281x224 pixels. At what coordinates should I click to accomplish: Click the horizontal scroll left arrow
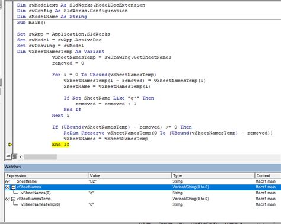click(21, 157)
